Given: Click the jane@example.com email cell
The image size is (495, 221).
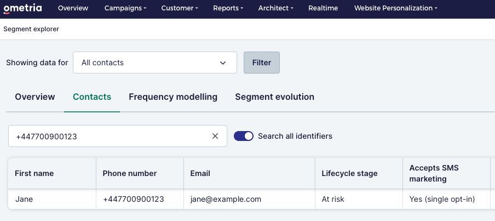Looking at the screenshot, I should coord(249,199).
